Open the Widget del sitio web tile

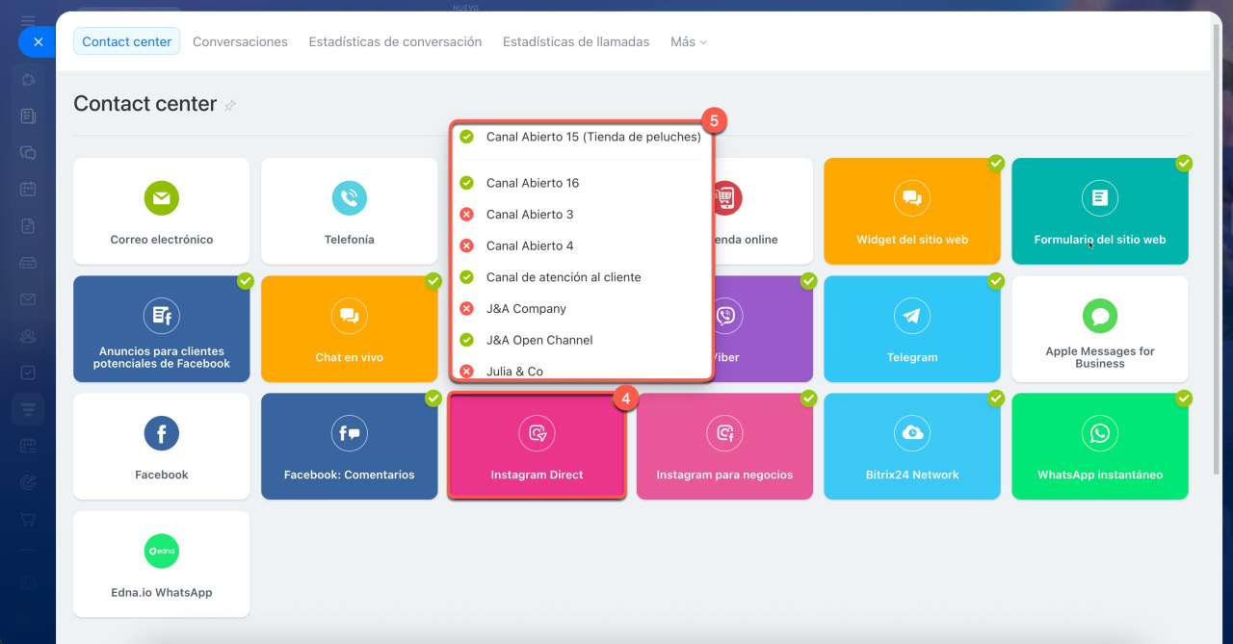912,211
